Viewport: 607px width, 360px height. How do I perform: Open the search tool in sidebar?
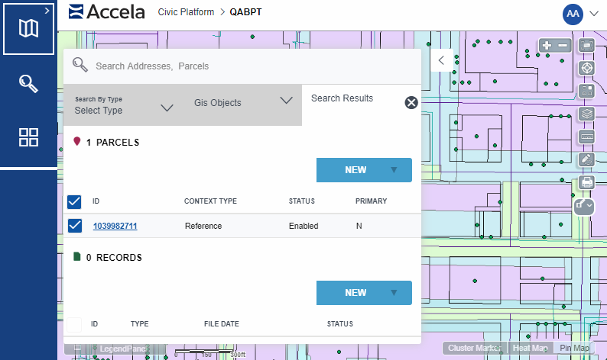[28, 83]
